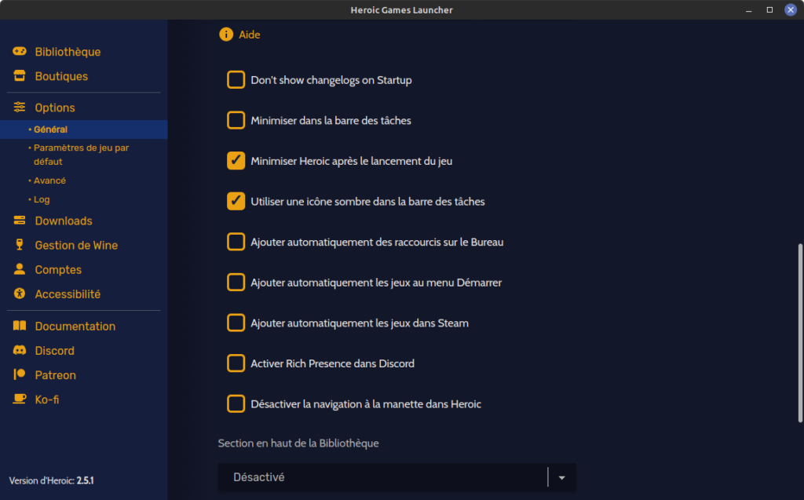
Task: Open the Bibliothèque page
Action: [68, 52]
